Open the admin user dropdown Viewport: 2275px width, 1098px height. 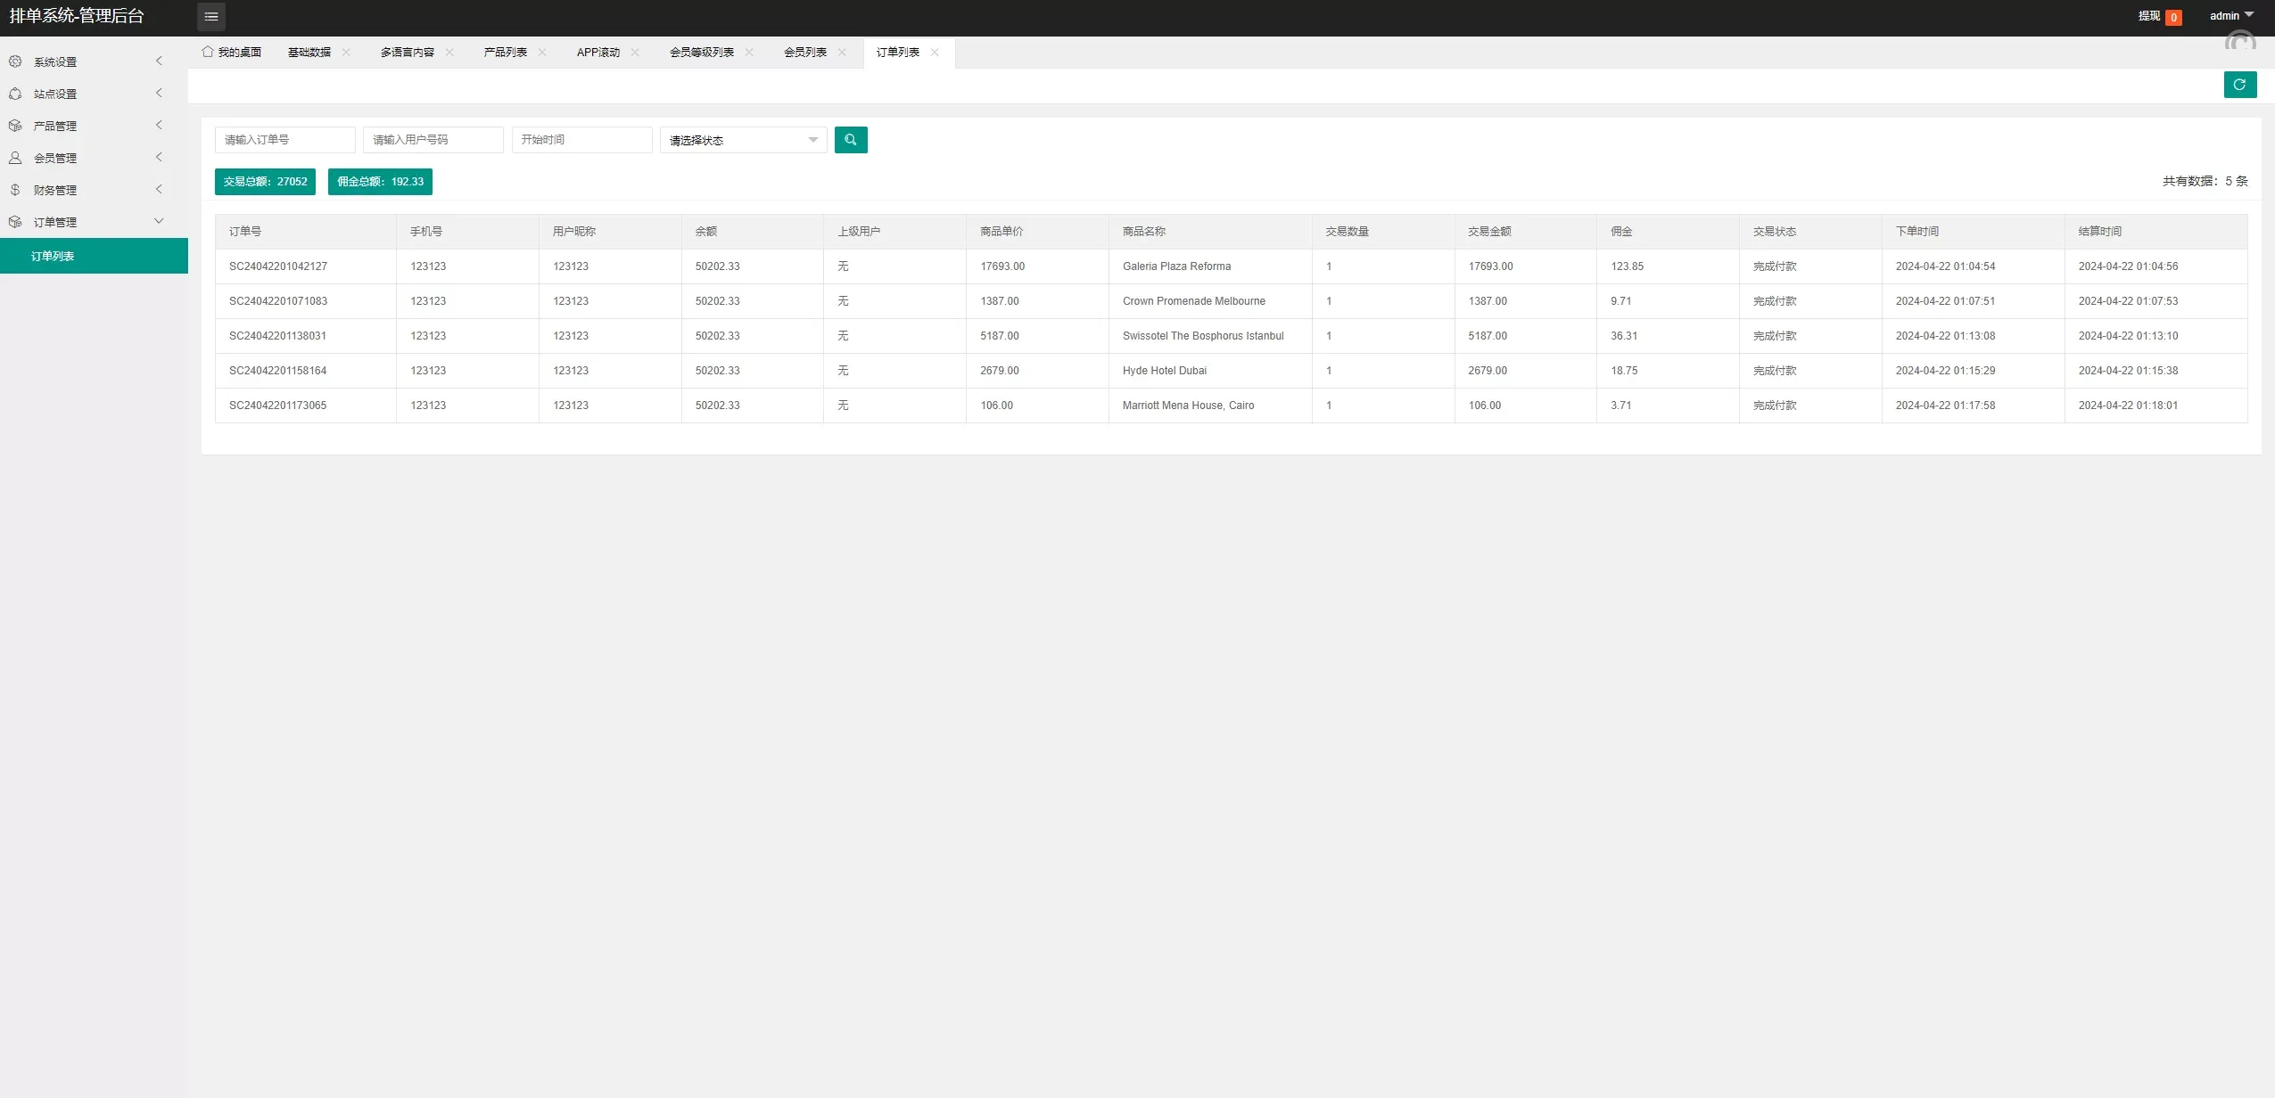point(2230,16)
